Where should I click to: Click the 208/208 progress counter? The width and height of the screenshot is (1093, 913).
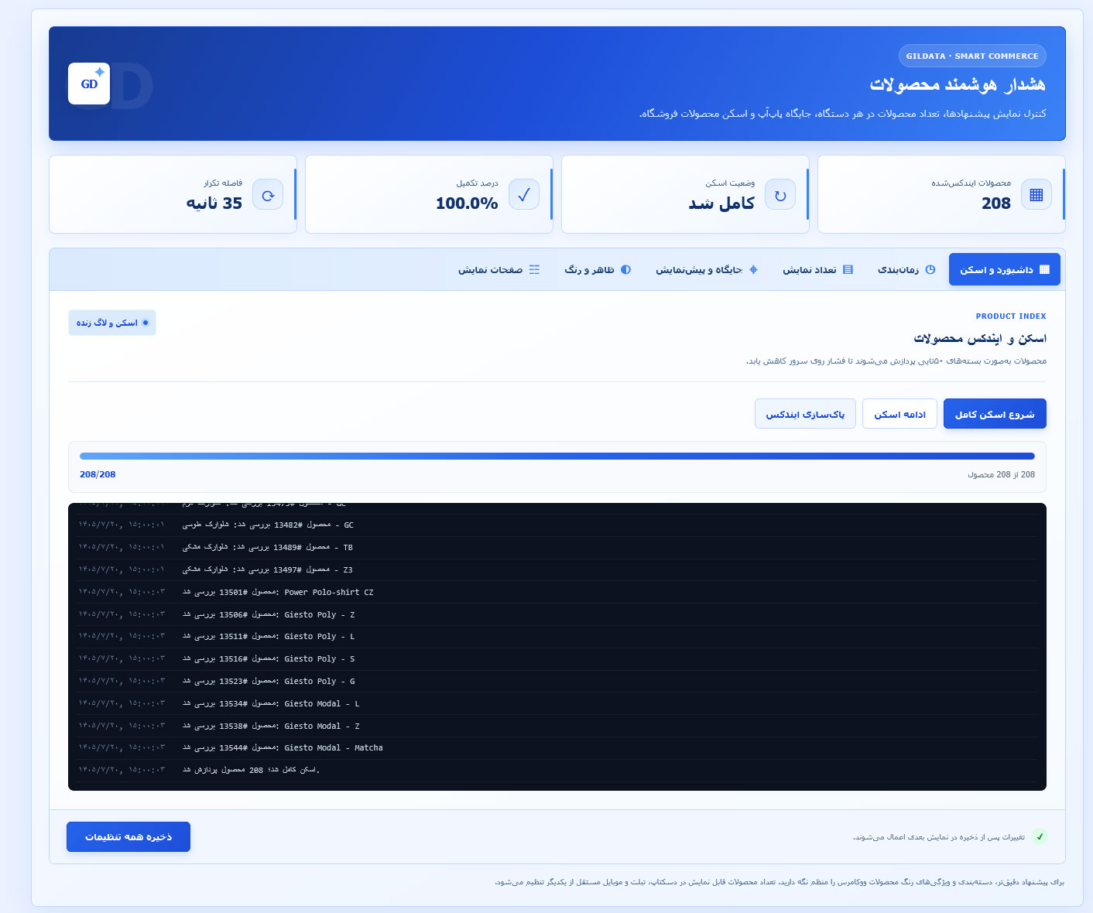98,474
